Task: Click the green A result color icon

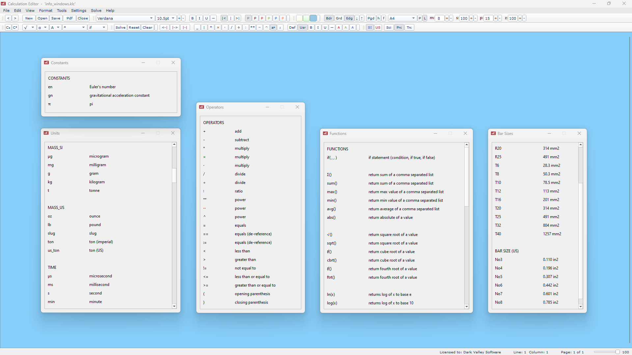Action: 346,28
